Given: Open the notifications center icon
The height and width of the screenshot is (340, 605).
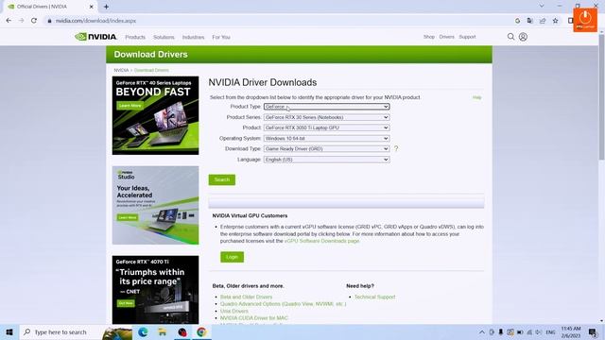Looking at the screenshot, I should coord(593,331).
